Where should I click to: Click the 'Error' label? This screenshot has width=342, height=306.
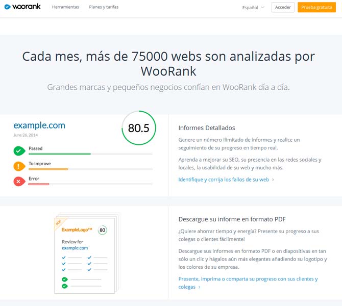[x=34, y=178]
